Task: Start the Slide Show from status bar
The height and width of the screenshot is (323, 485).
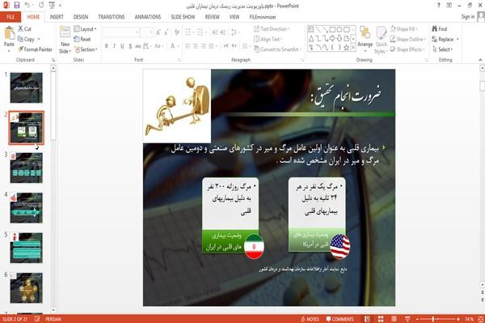Action: tap(407, 319)
